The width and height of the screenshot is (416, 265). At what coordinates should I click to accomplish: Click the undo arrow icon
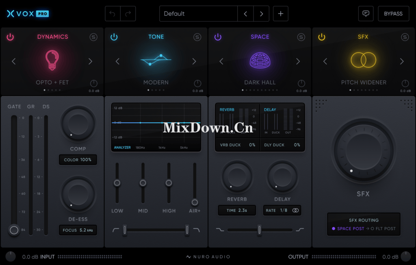click(x=112, y=13)
